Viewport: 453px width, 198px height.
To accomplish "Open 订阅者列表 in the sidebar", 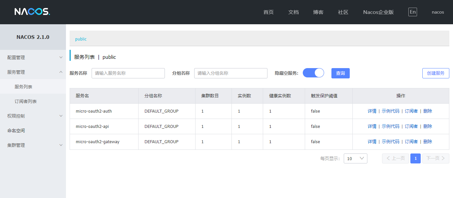I will pyautogui.click(x=33, y=101).
